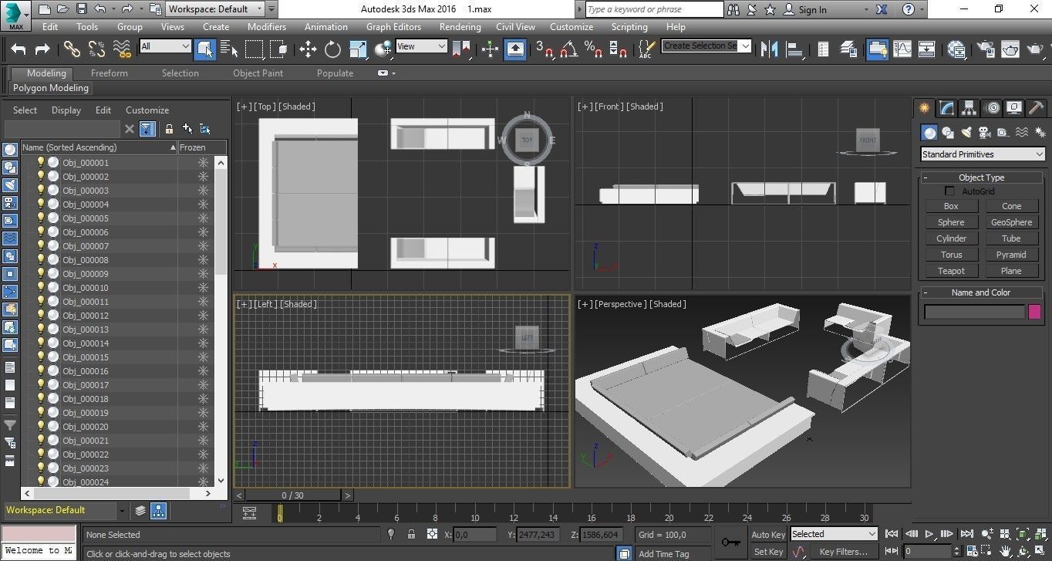Activate the Select and Rotate tool
Image resolution: width=1052 pixels, height=561 pixels.
click(x=332, y=49)
